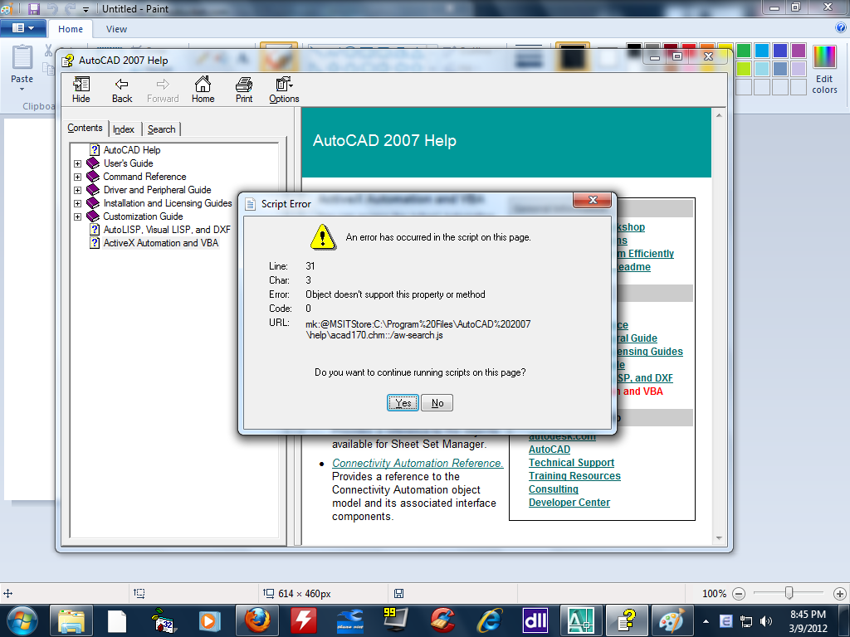This screenshot has width=850, height=637.
Task: Undo the last action in Paint
Action: click(x=51, y=8)
